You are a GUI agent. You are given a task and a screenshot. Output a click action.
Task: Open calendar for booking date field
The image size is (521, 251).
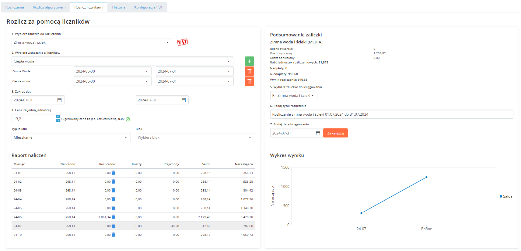318,133
